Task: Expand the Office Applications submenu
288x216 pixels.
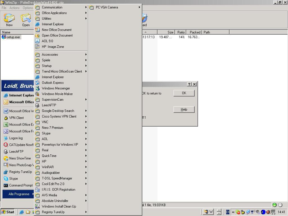Action: [x=61, y=13]
